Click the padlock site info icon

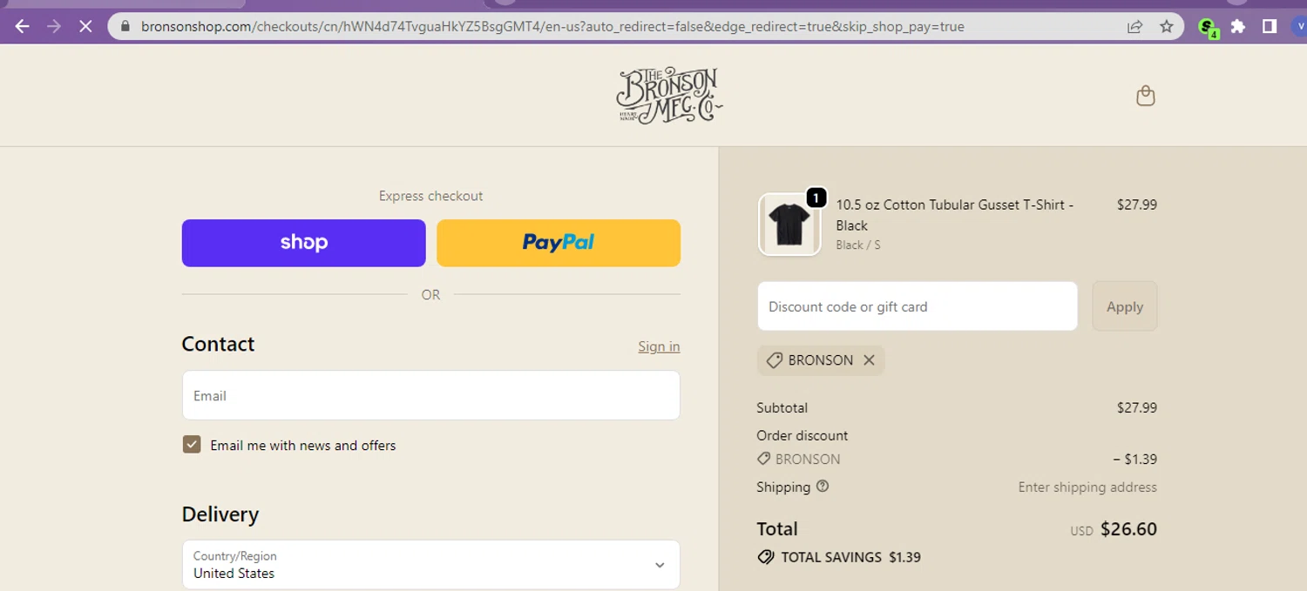tap(125, 26)
